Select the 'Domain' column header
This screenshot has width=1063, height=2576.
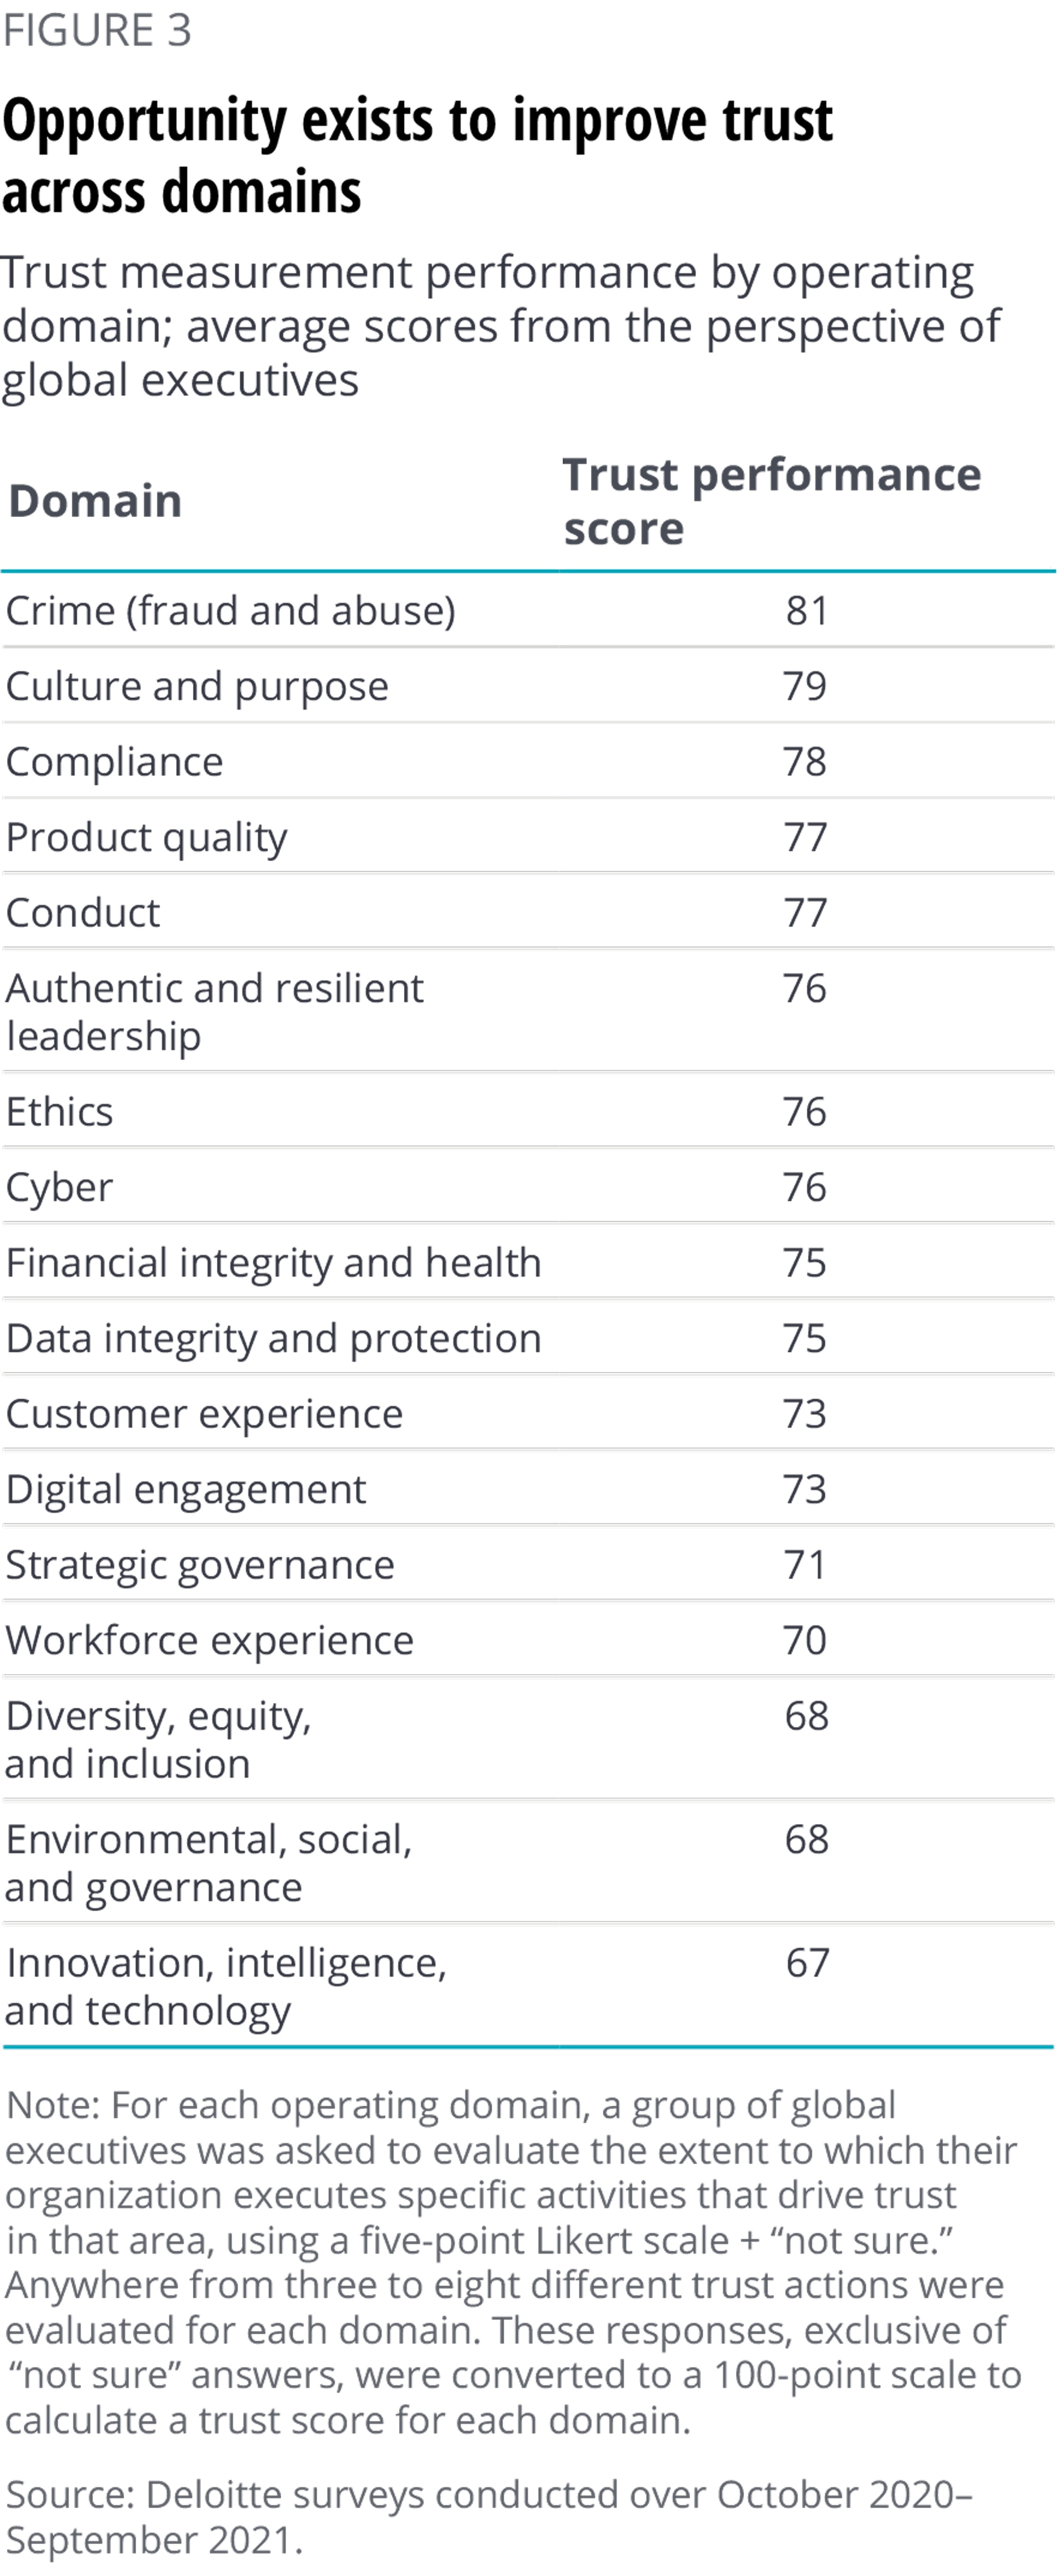[x=95, y=501]
